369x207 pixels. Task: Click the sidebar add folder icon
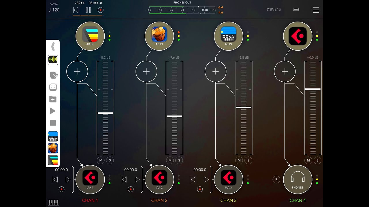point(53,99)
